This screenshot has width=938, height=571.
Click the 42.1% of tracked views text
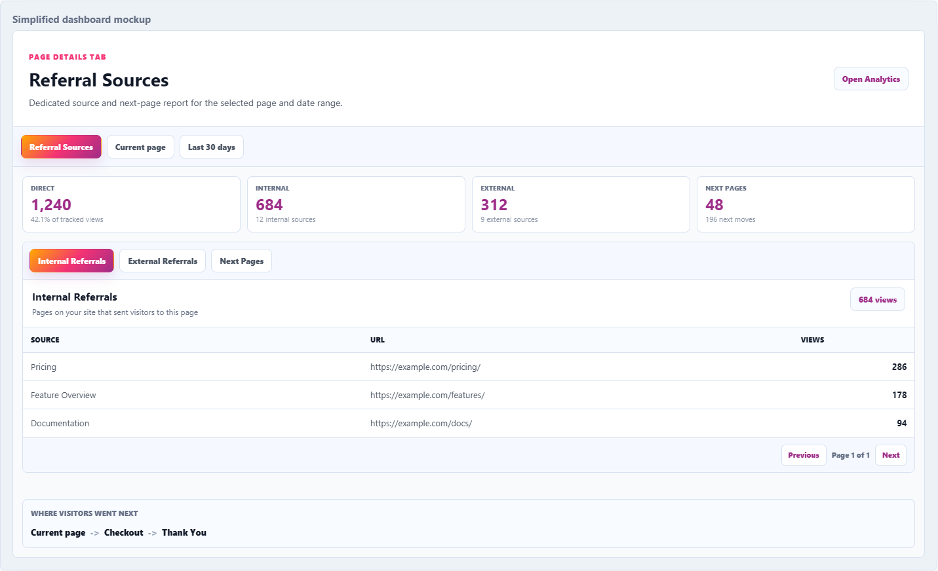(x=67, y=219)
